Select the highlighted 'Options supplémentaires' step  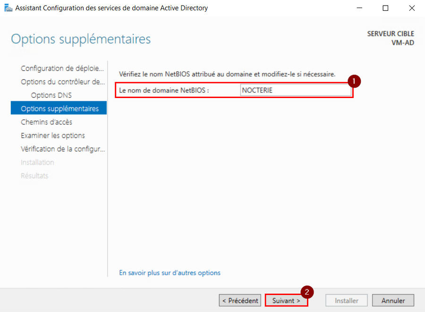(x=59, y=108)
